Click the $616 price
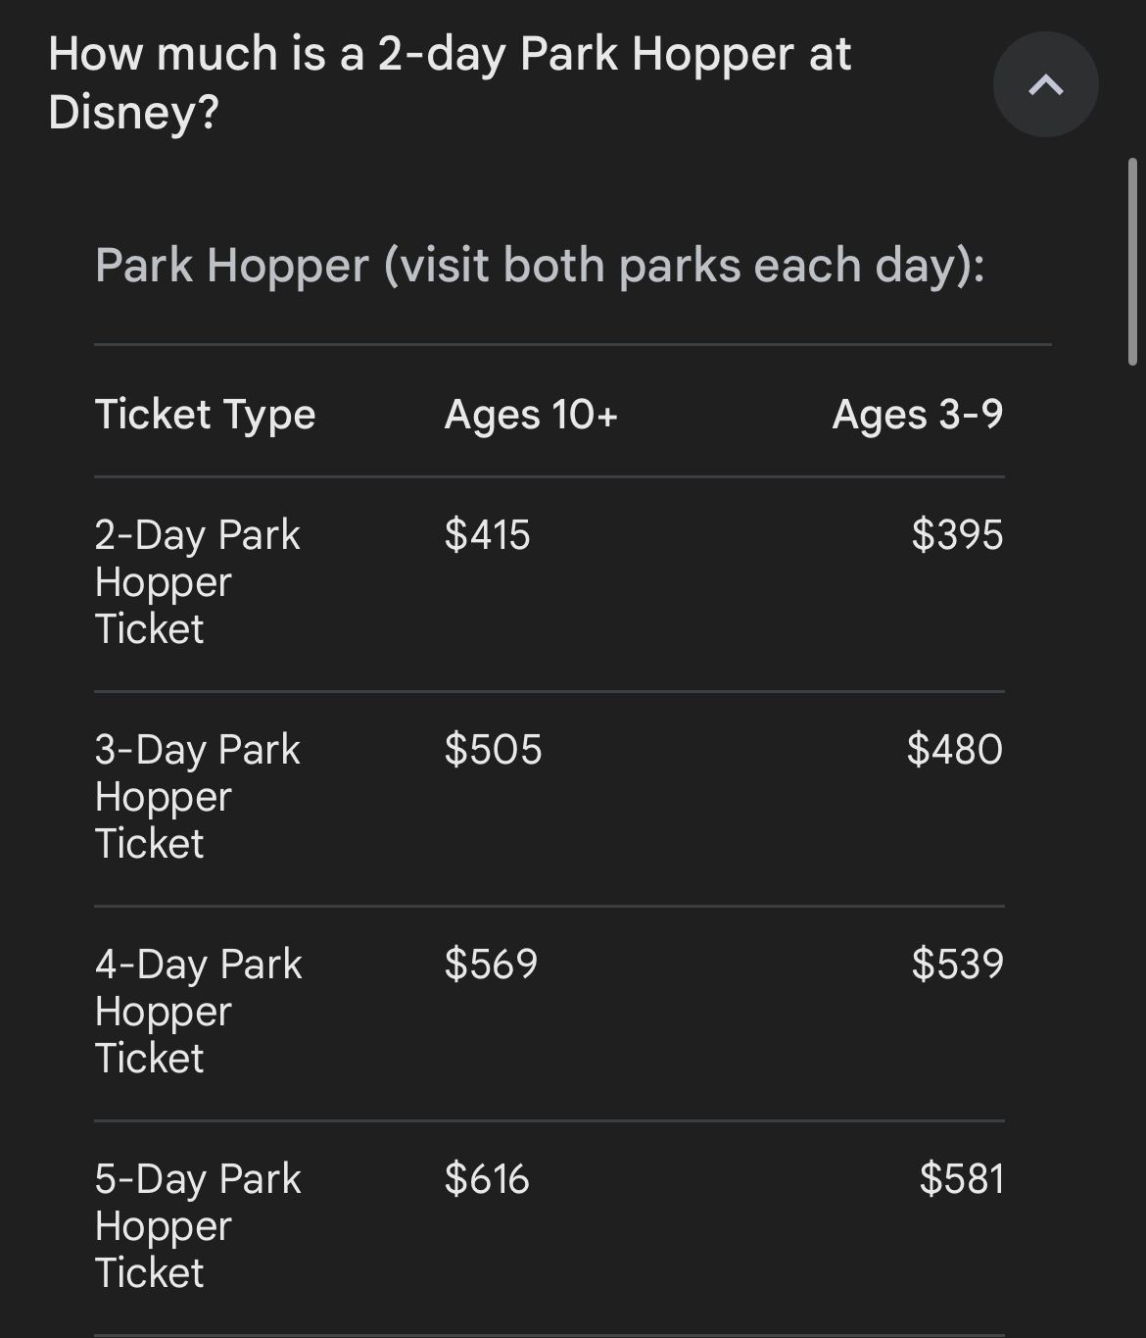 point(487,1178)
